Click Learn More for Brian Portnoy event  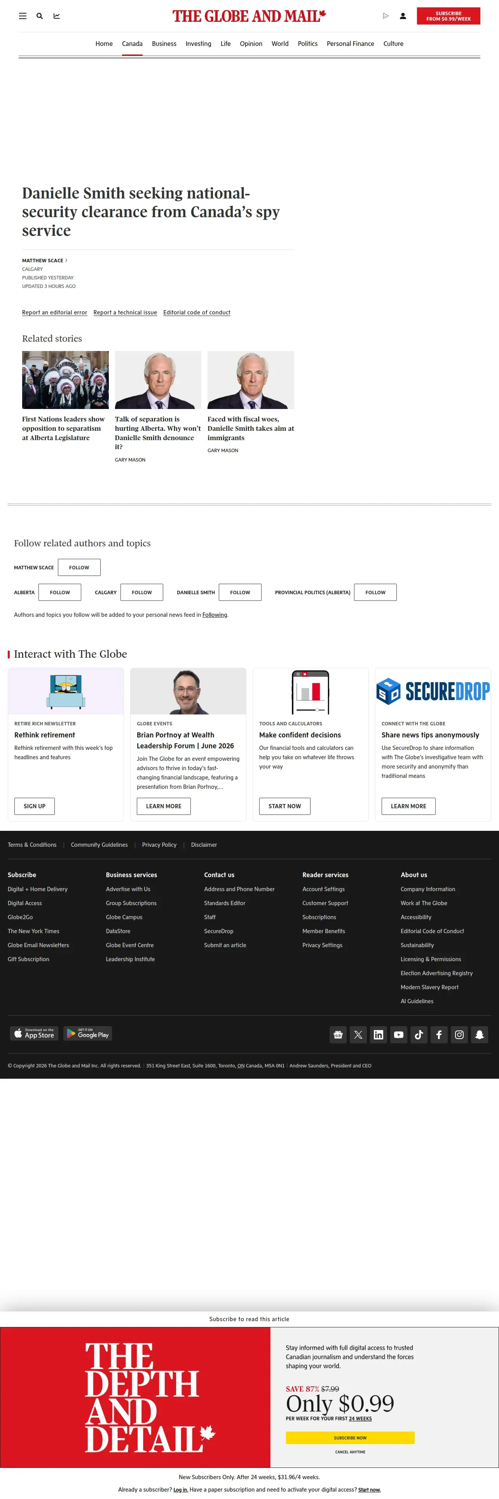(x=164, y=806)
